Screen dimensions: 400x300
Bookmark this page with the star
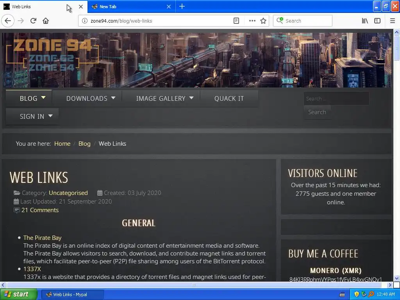coord(263,21)
